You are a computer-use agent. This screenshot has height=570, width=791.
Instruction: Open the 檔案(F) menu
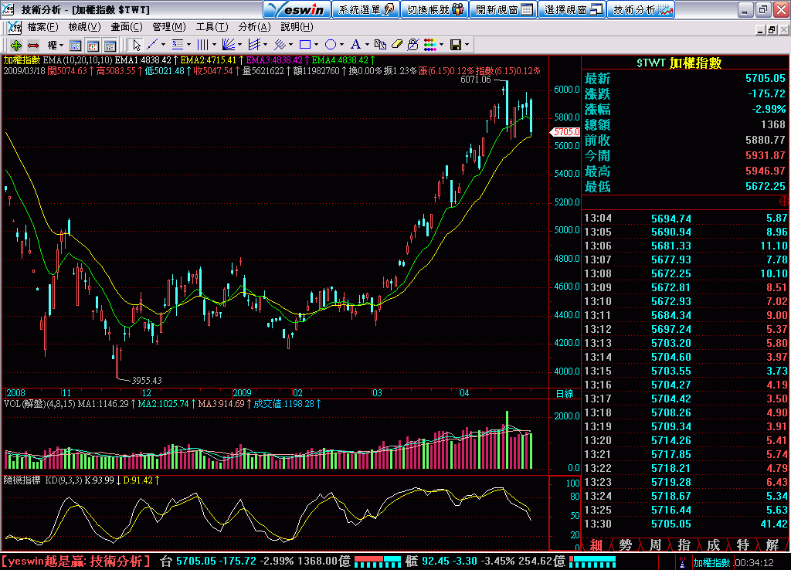click(43, 27)
